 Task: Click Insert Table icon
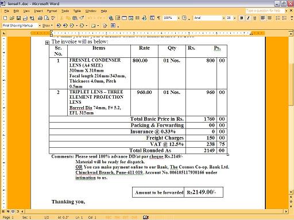[124, 18]
